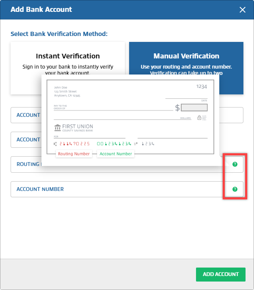Click the red routing digits on the check
The width and height of the screenshot is (254, 290).
click(x=75, y=144)
